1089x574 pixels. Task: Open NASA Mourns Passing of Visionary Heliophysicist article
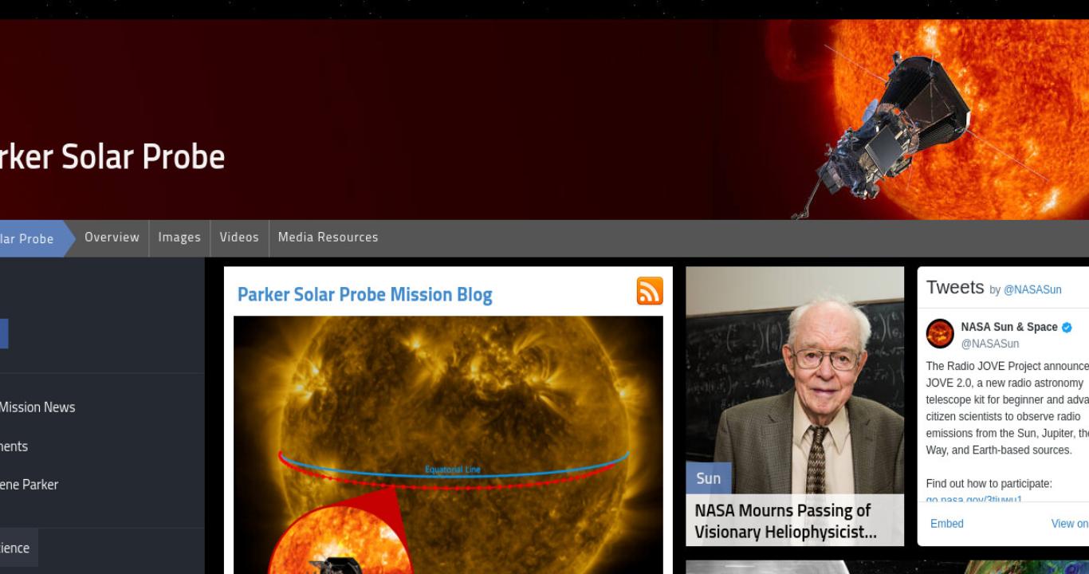(x=785, y=521)
